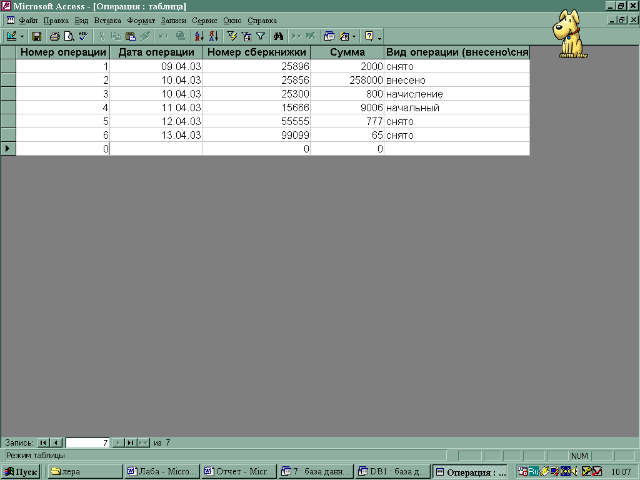Click the new record navigation button
This screenshot has height=480, width=640.
point(144,442)
